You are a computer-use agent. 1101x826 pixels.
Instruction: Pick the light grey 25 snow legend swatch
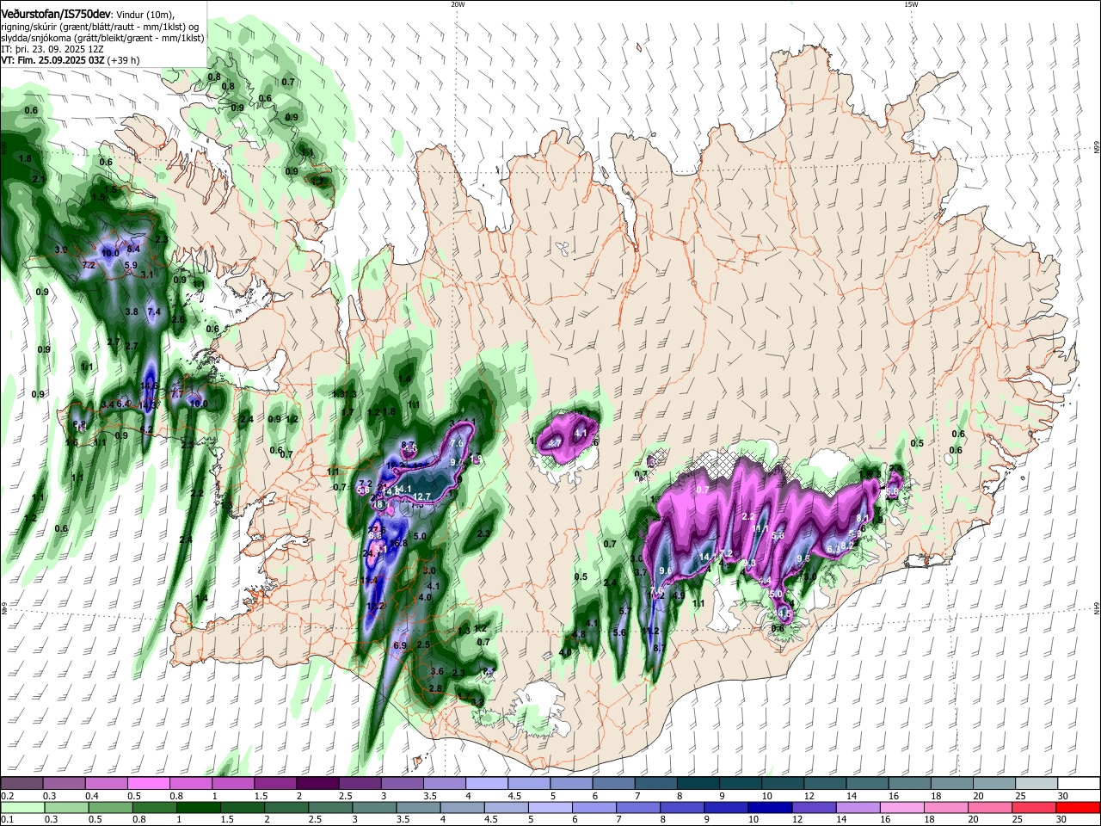[x=1036, y=784]
